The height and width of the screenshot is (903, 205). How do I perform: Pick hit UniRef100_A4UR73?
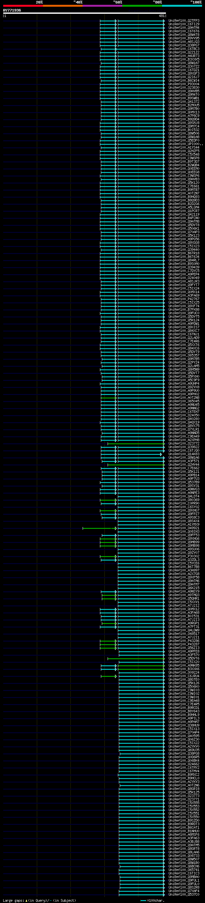point(184,56)
